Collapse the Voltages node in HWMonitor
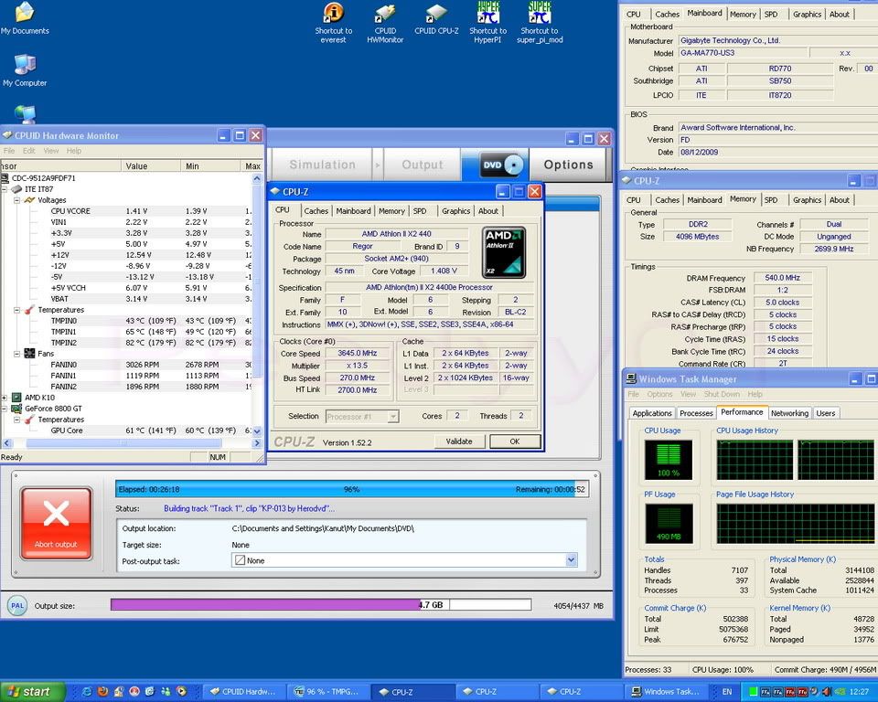This screenshot has height=702, width=878. pos(16,200)
